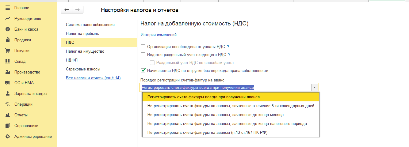Collapse the invoice registration dropdown arrow
409x147 pixels.
pos(315,88)
